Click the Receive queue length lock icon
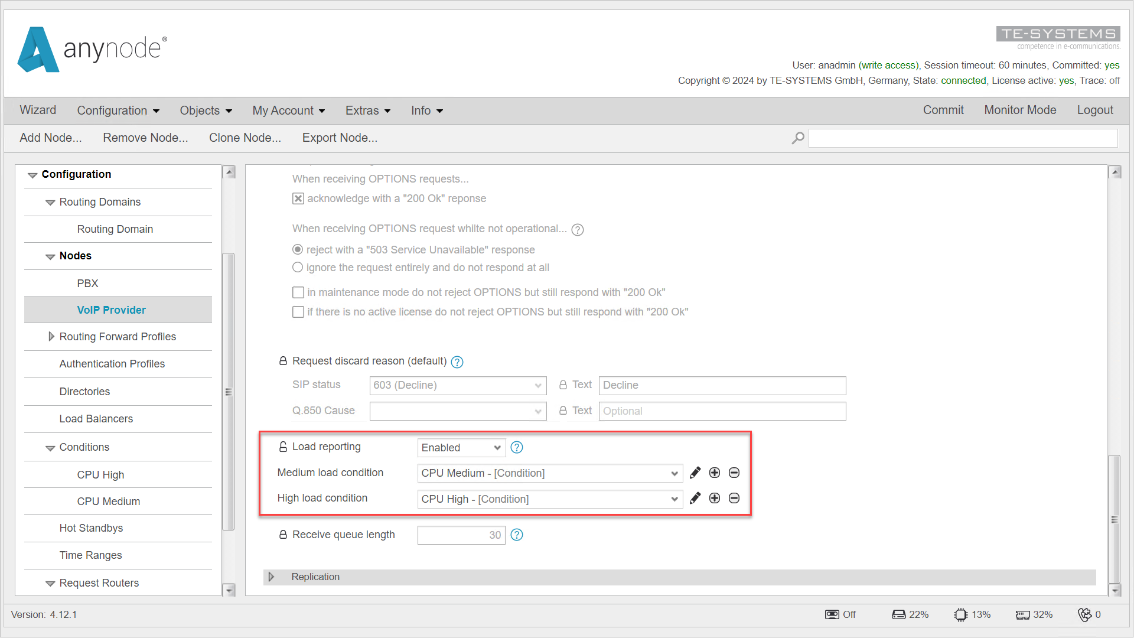Screen dimensions: 1134x638 pyautogui.click(x=283, y=535)
